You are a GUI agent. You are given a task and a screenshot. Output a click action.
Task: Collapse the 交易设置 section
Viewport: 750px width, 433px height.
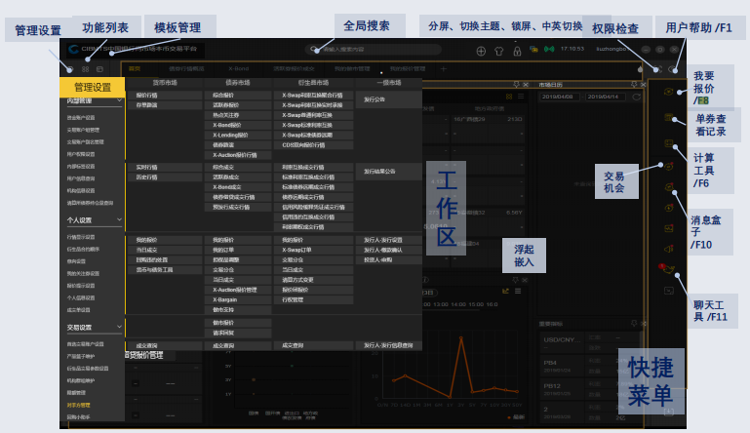(119, 328)
